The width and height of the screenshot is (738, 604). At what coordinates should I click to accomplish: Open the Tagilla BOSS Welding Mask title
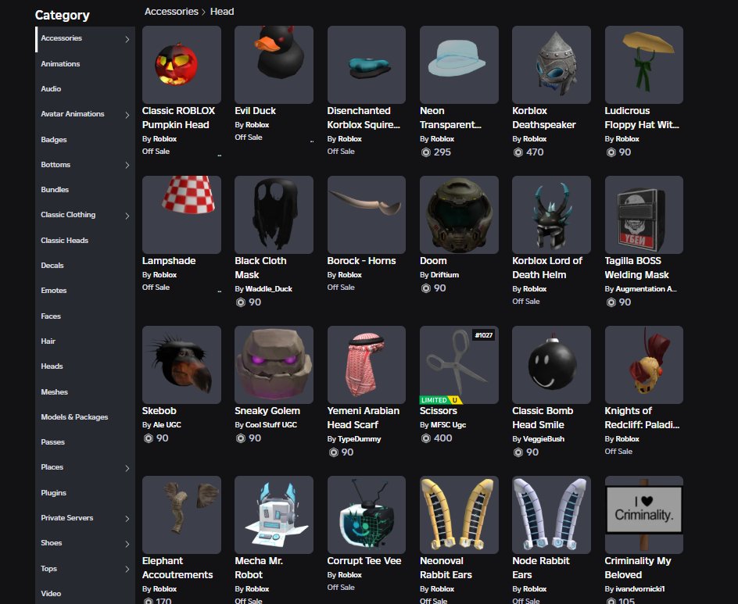point(637,268)
